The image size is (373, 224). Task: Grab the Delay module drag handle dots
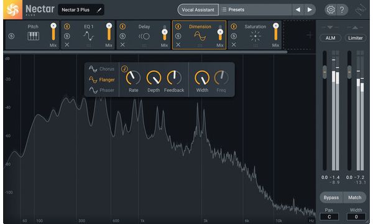144,45
